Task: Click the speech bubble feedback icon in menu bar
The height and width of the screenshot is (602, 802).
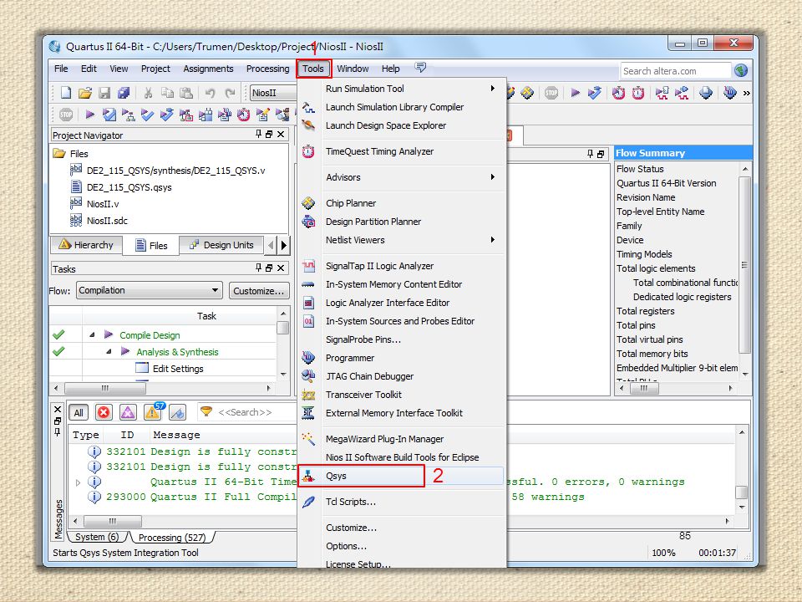Action: [420, 68]
